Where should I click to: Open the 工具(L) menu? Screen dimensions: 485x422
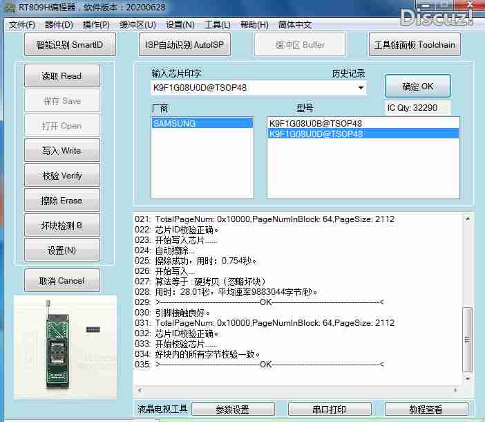217,25
